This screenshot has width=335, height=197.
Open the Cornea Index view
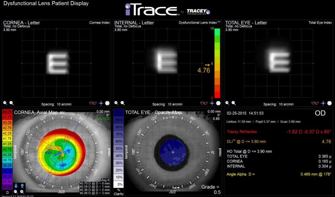click(100, 23)
